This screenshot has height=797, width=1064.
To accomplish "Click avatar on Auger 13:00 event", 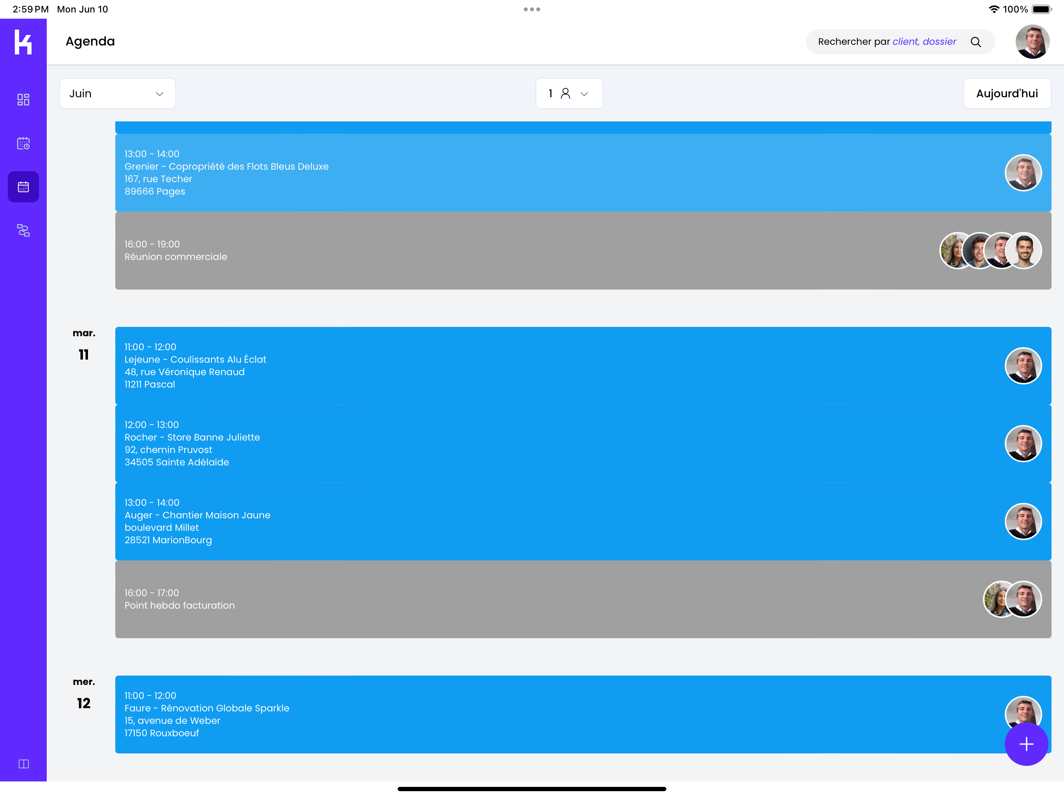I will click(x=1023, y=521).
